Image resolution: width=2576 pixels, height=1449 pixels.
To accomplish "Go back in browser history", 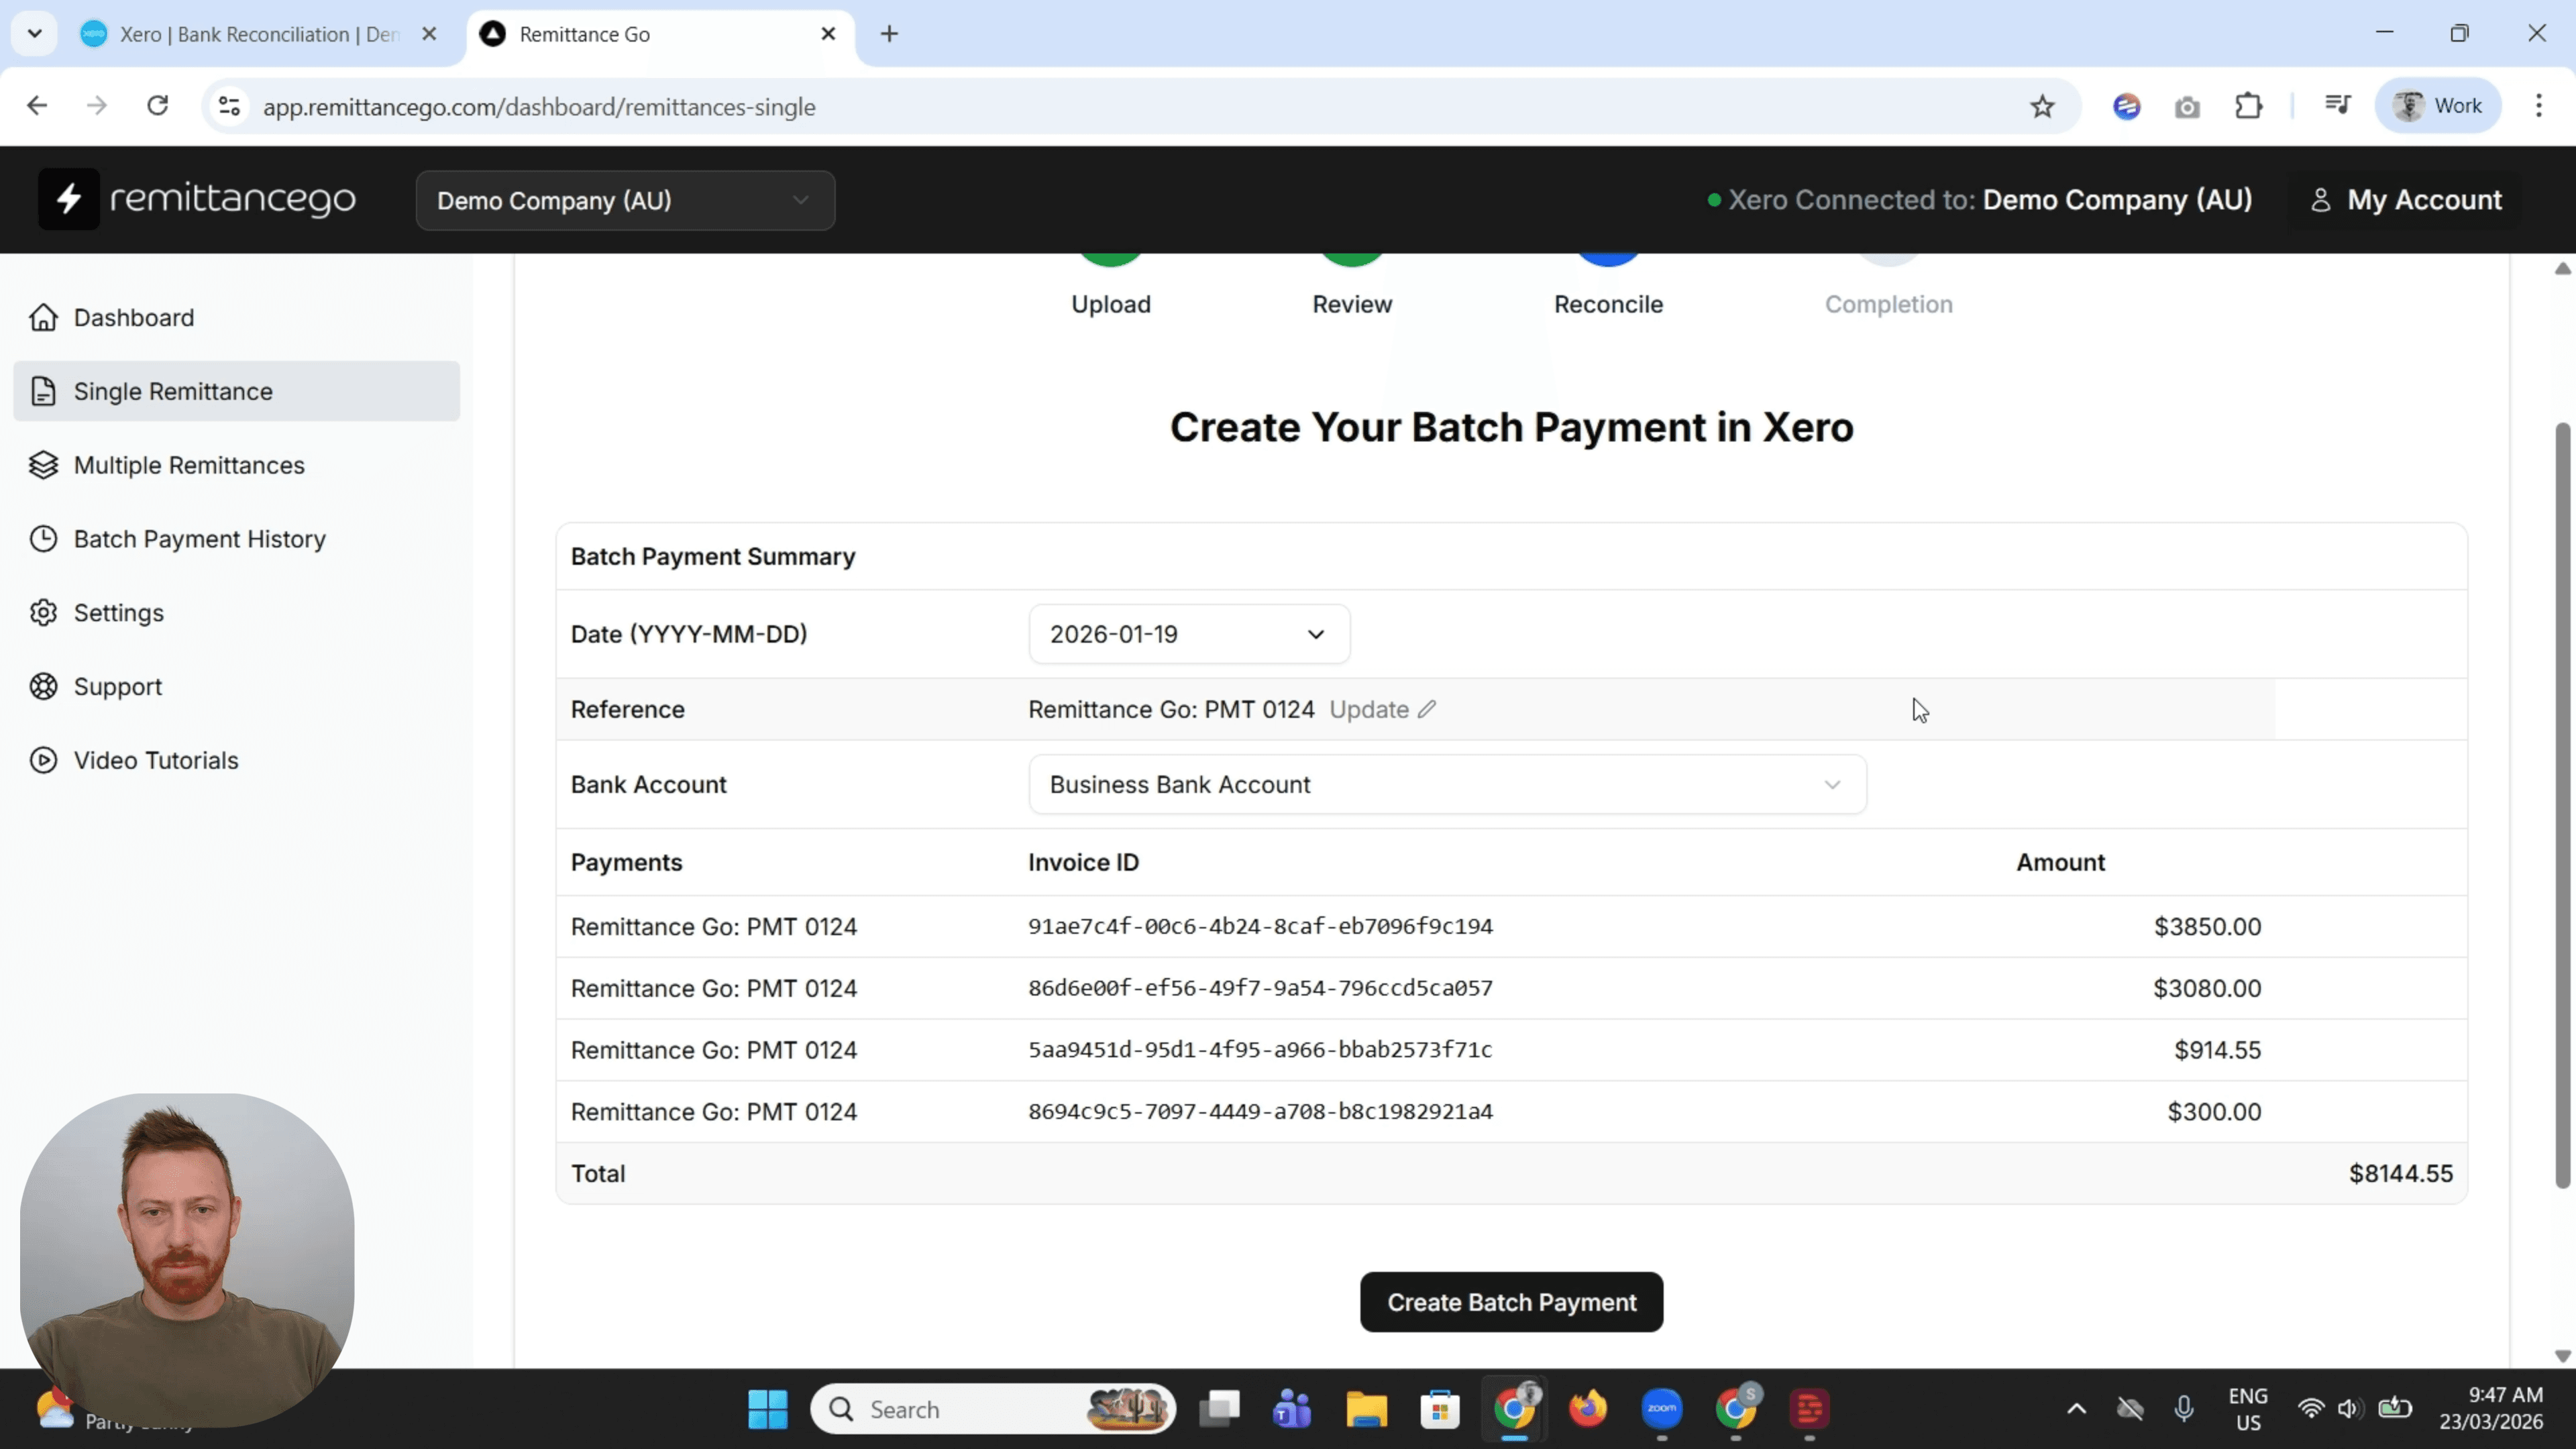I will (x=37, y=106).
